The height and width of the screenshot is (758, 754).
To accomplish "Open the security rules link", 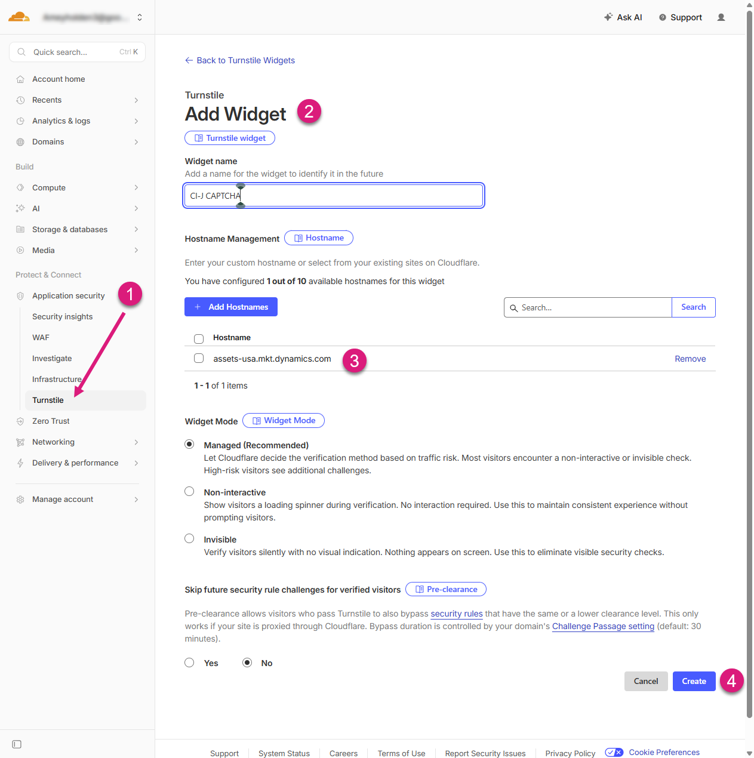I will 457,614.
